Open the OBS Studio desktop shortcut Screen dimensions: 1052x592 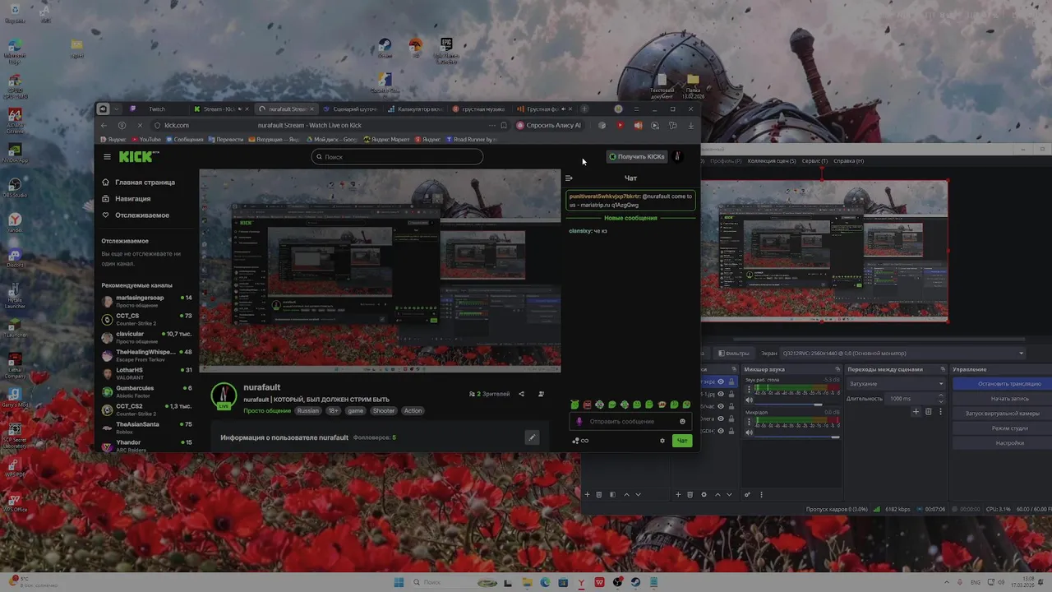click(x=14, y=186)
